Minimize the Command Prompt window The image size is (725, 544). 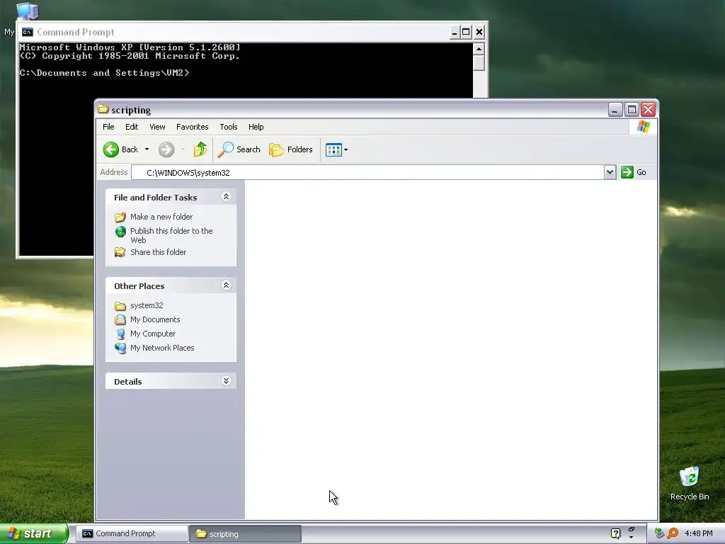click(x=455, y=32)
